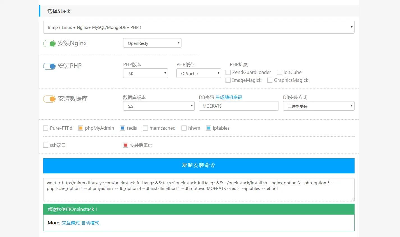The image size is (400, 237).
Task: Uncheck the redis checkbox
Action: click(x=123, y=128)
